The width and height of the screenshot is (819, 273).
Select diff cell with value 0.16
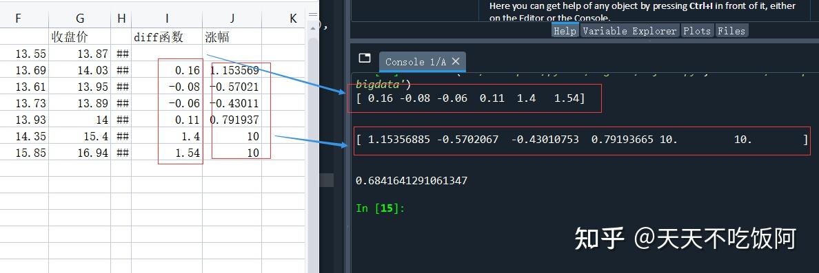tap(167, 70)
